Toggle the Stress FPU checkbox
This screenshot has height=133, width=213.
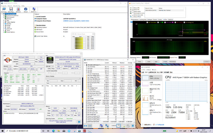point(132,10)
